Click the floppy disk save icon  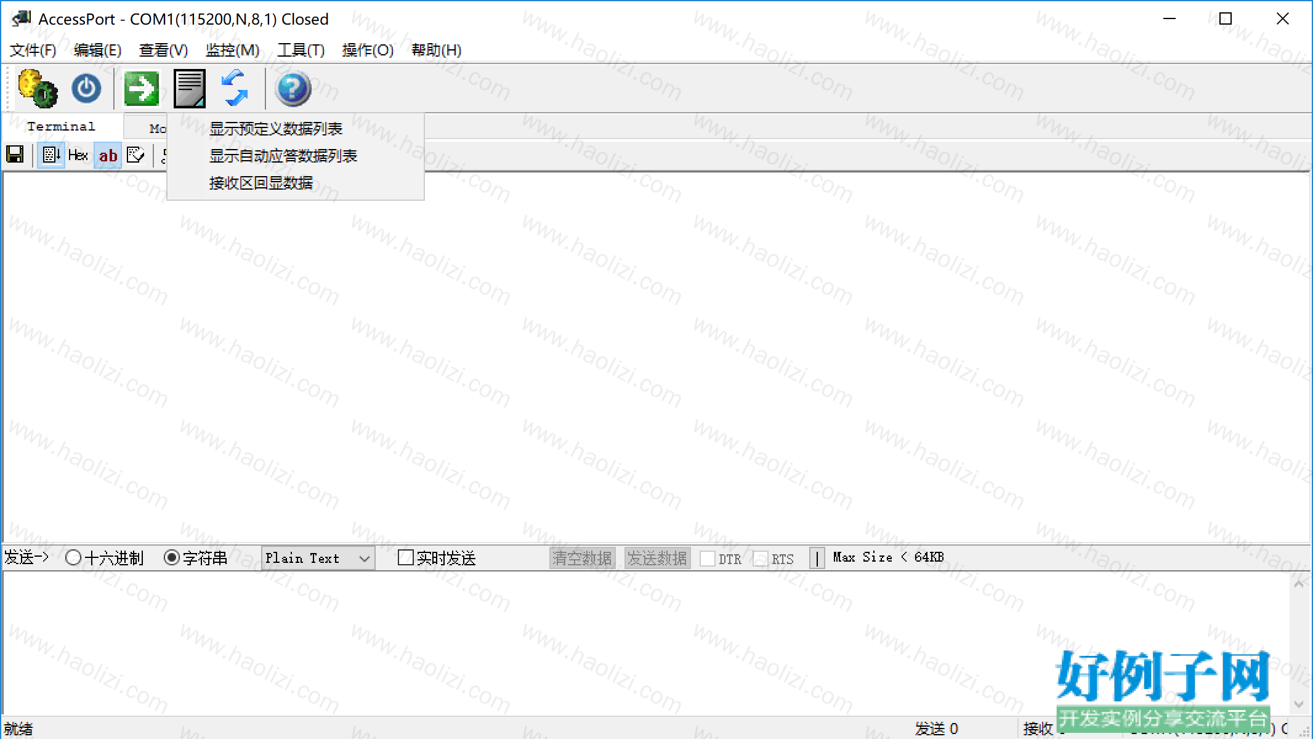pyautogui.click(x=15, y=155)
